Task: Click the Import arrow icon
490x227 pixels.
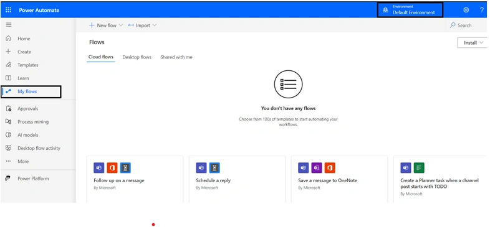Action: coord(131,25)
